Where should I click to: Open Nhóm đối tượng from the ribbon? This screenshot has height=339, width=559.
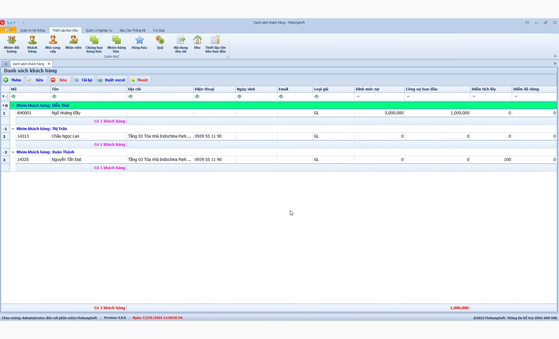pos(11,44)
